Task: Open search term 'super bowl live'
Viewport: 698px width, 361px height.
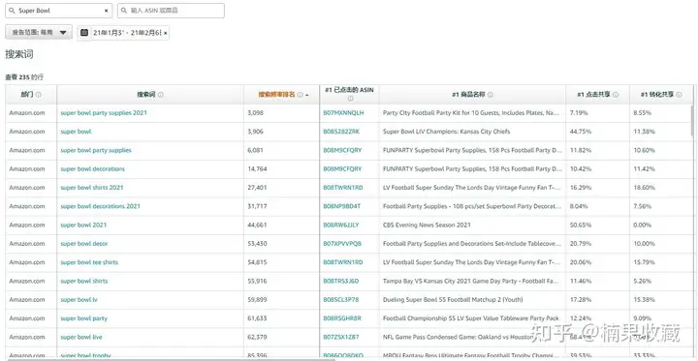Action: tap(81, 337)
